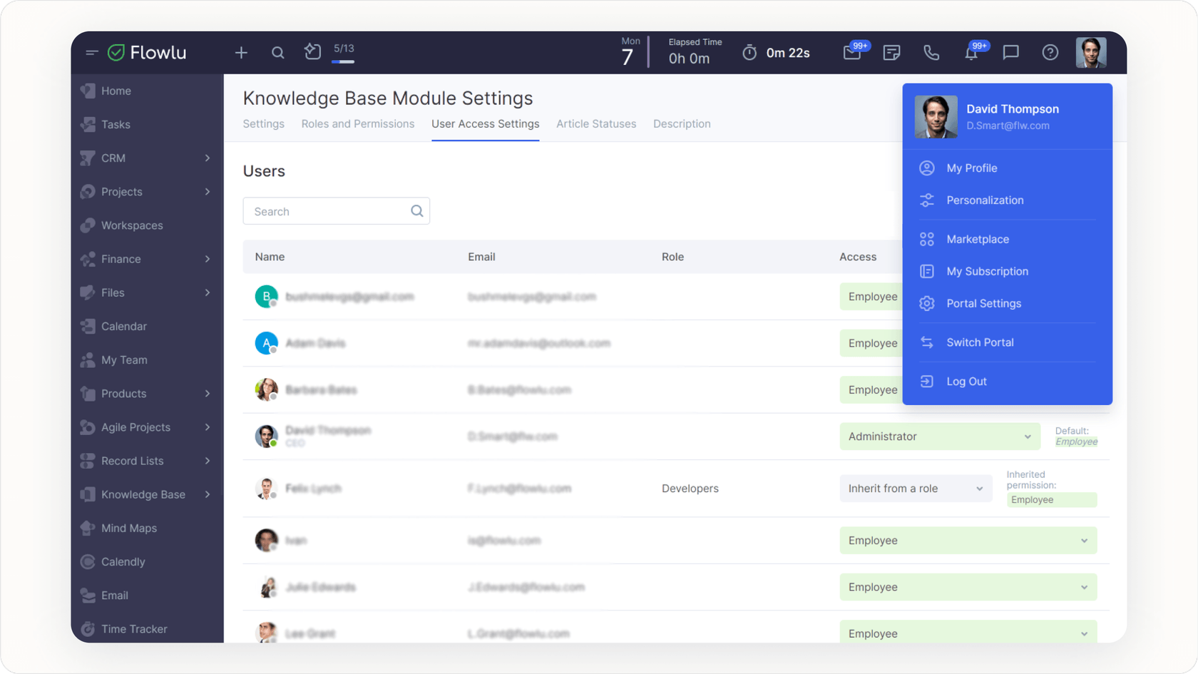This screenshot has height=674, width=1198.
Task: Click the sticky notes icon in top bar
Action: pos(891,52)
